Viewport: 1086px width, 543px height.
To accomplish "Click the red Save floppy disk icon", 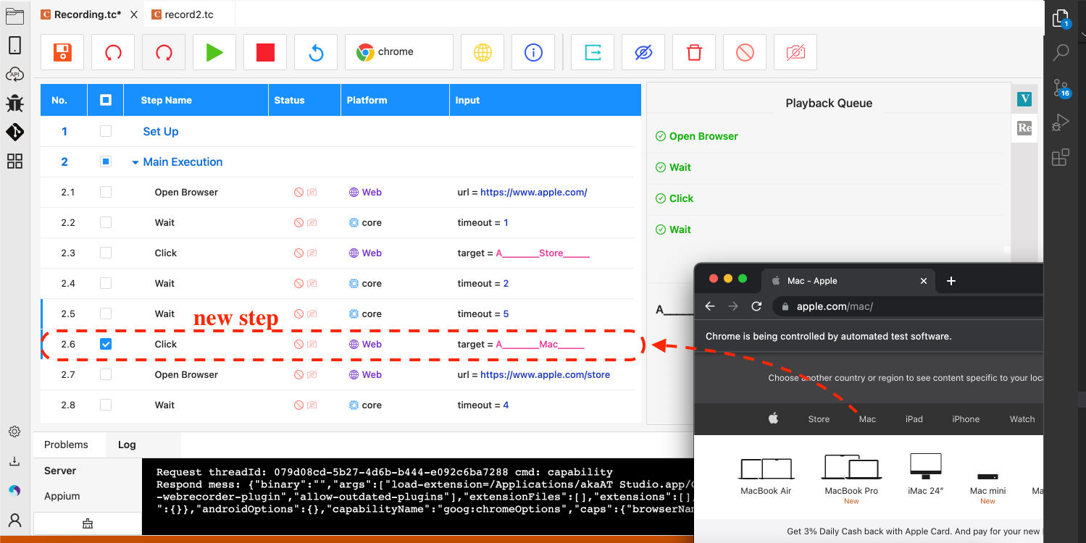I will coord(62,52).
